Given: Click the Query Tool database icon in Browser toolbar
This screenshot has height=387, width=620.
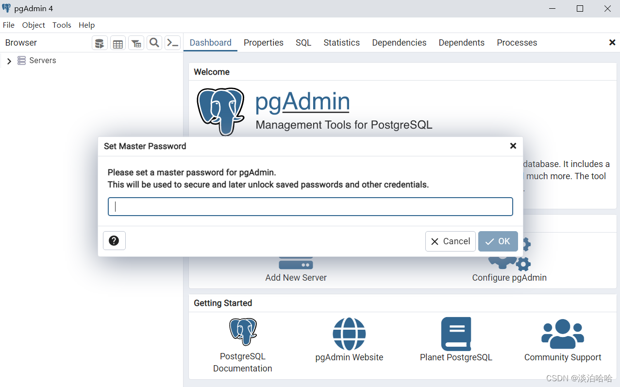Looking at the screenshot, I should 100,43.
